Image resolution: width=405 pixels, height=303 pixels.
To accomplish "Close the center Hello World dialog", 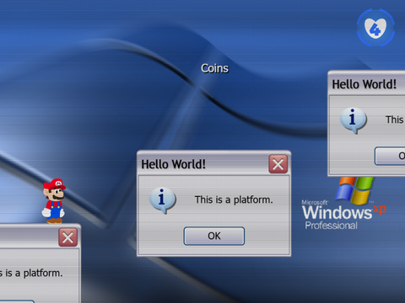I will pyautogui.click(x=278, y=164).
